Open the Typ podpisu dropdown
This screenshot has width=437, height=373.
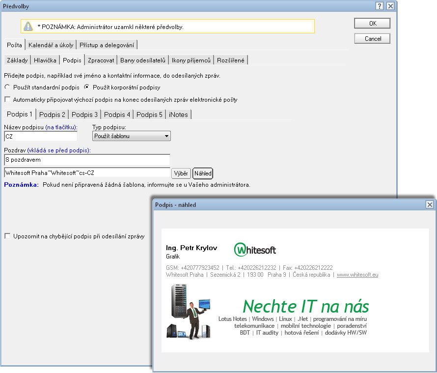(x=132, y=136)
